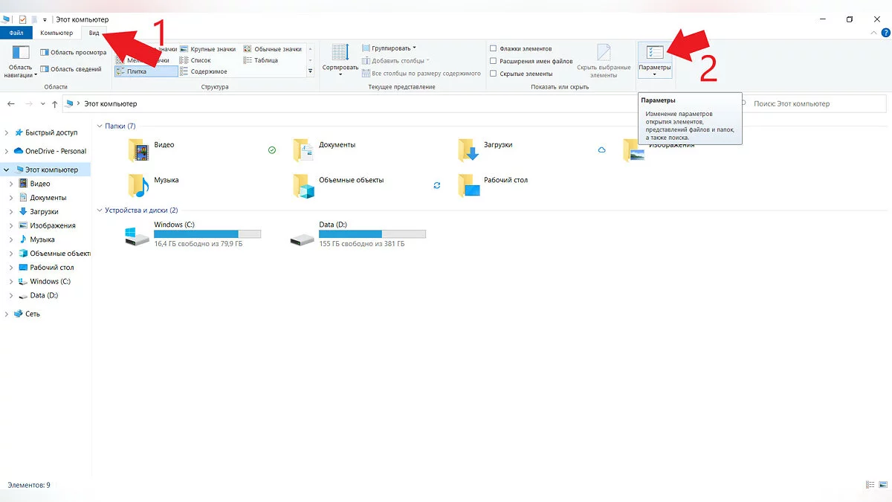
Task: Select Видео in the navigation pane
Action: click(x=40, y=184)
